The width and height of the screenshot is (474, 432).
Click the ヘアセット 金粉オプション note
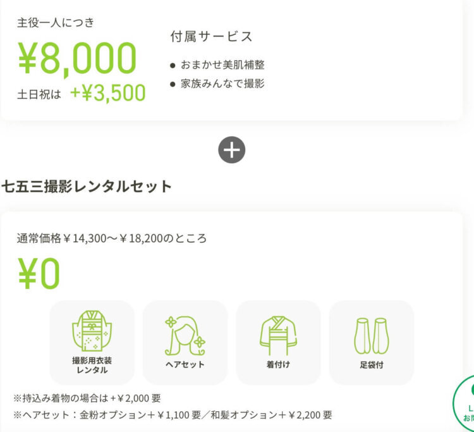[x=173, y=415]
